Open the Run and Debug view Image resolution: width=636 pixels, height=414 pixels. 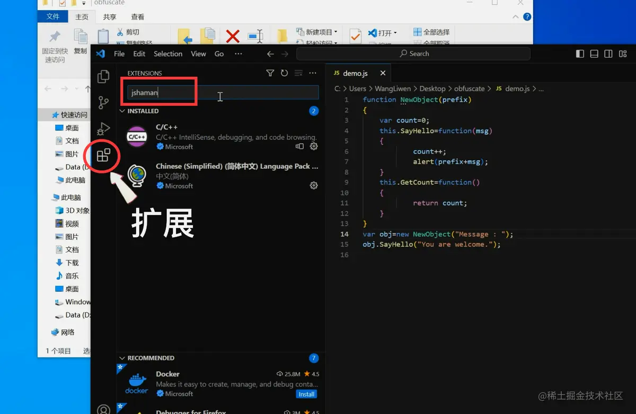click(x=103, y=129)
